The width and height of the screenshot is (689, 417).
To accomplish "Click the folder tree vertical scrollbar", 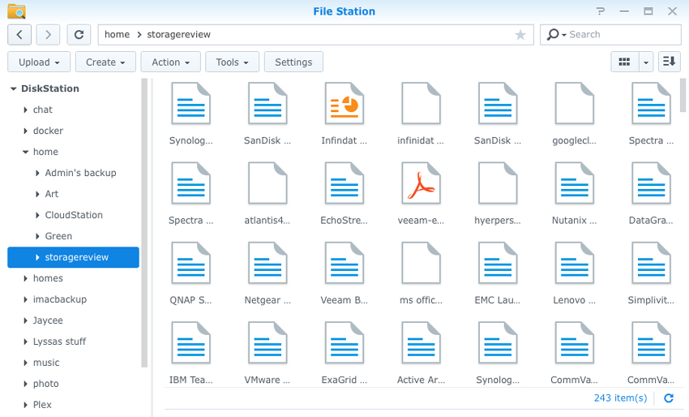I will [x=144, y=222].
